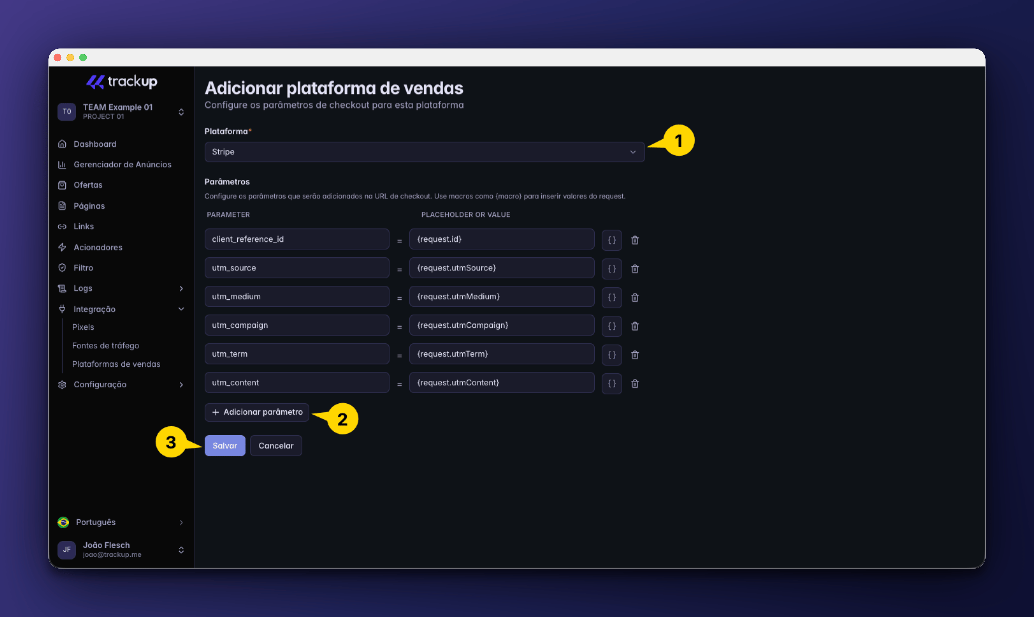
Task: Click the Ofertas bag icon
Action: tap(62, 185)
